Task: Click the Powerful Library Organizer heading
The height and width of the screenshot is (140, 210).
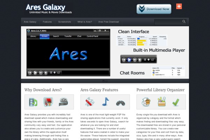Action: (x=160, y=90)
